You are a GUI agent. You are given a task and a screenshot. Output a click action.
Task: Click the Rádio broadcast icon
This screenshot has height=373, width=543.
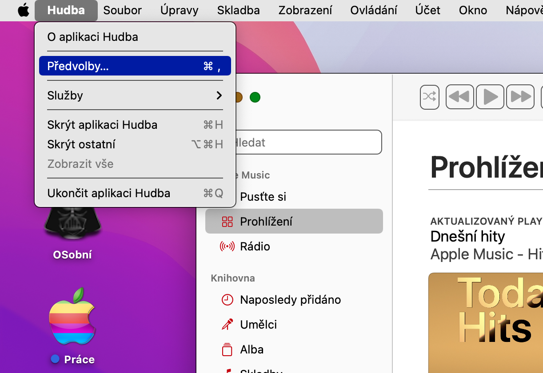(x=227, y=246)
